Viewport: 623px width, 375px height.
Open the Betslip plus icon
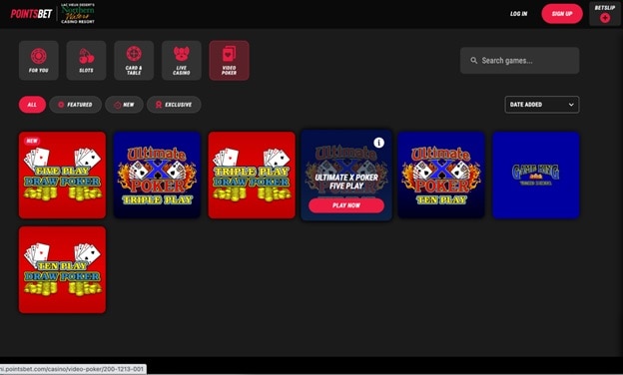pos(605,18)
